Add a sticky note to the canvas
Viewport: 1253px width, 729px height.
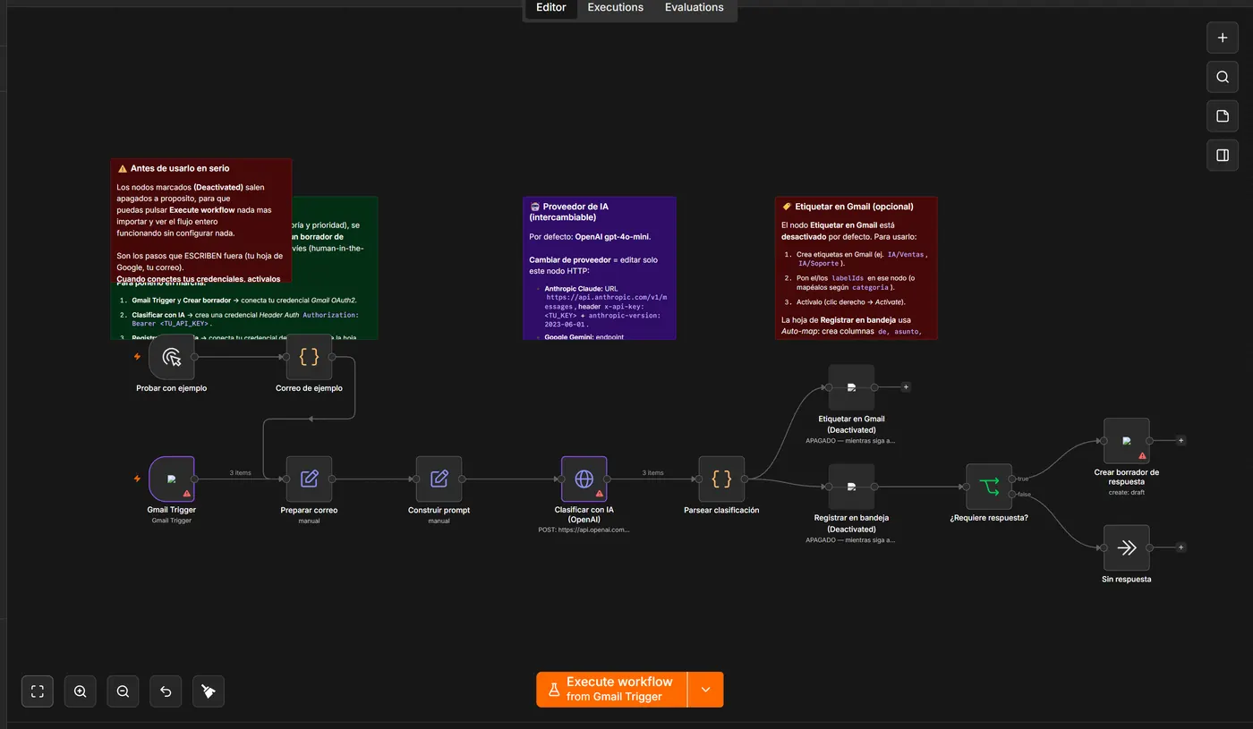(1223, 116)
